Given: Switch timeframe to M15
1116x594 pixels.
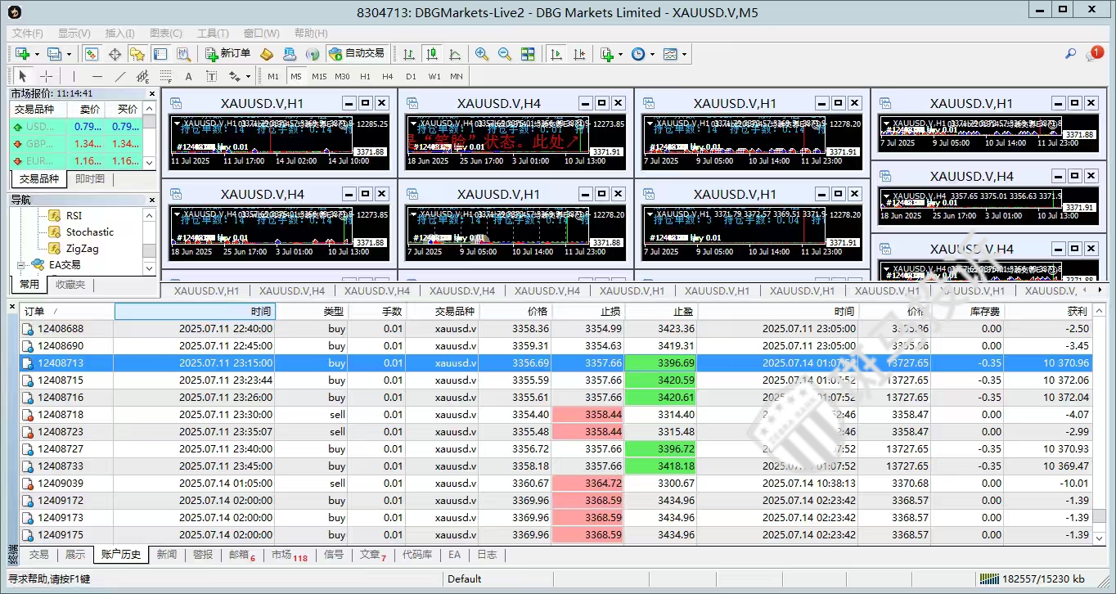Looking at the screenshot, I should tap(319, 76).
